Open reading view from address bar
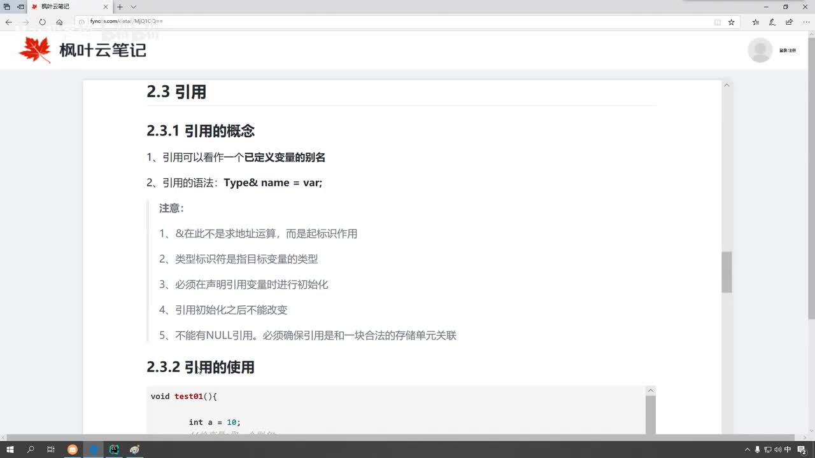This screenshot has width=815, height=458. pyautogui.click(x=718, y=22)
